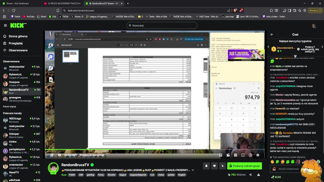Bookmark this page icon
The image size is (324, 182).
(58, 11)
